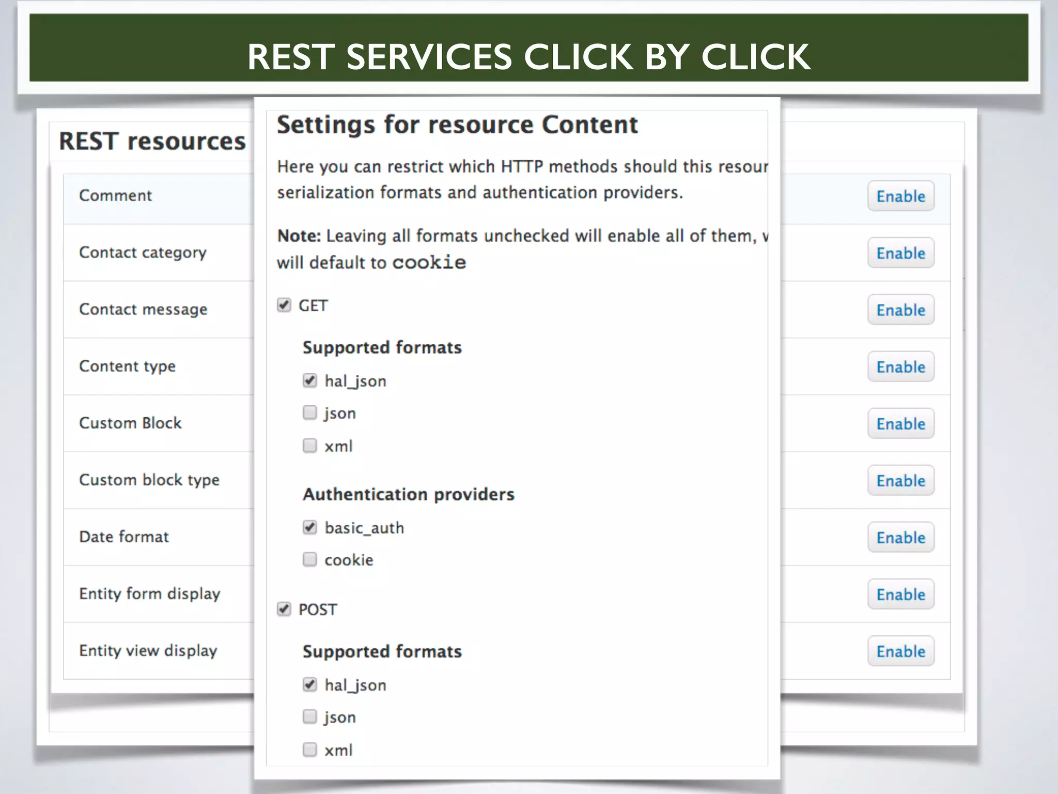Image resolution: width=1058 pixels, height=794 pixels.
Task: Check the xml format under GET
Action: click(x=310, y=446)
